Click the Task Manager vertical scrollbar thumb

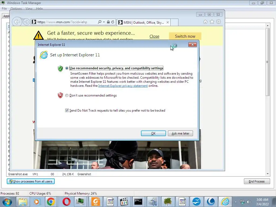pyautogui.click(x=268, y=62)
